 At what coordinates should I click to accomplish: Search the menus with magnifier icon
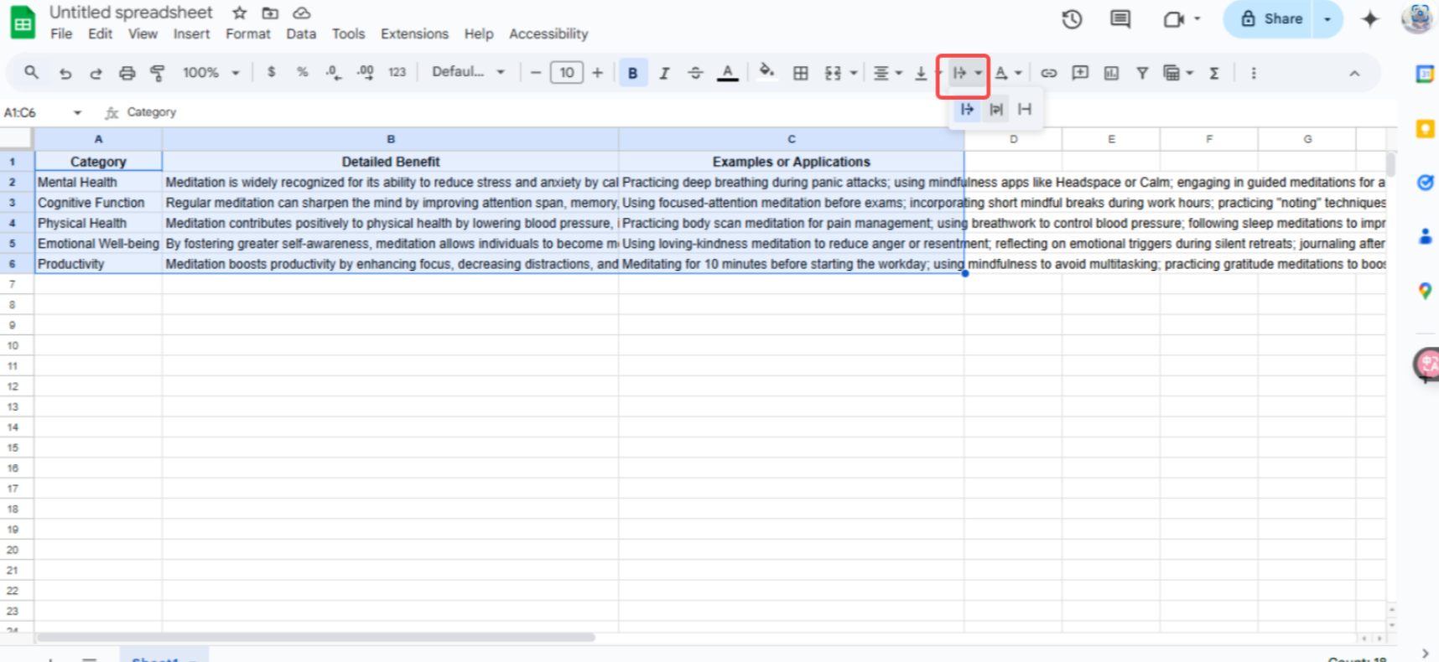pyautogui.click(x=31, y=73)
